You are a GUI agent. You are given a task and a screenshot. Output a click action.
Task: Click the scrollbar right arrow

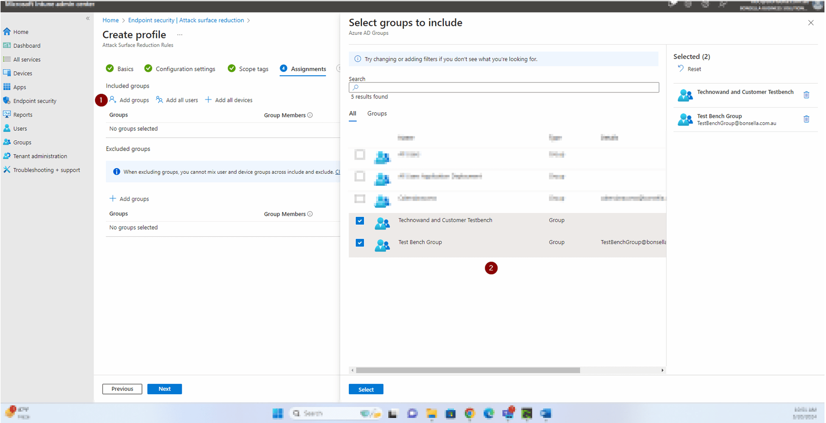[x=663, y=370]
